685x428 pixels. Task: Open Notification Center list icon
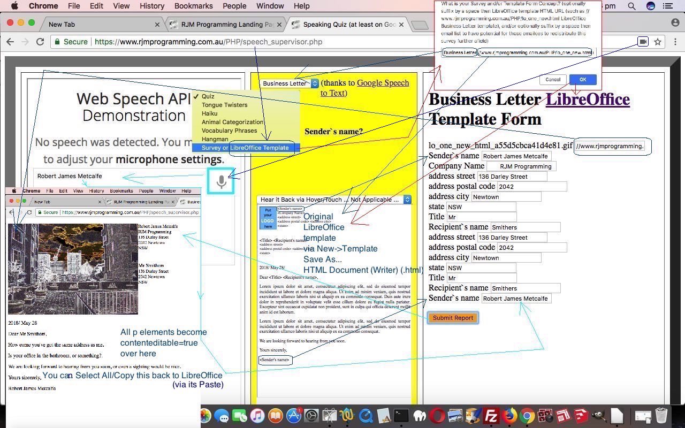(668, 6)
